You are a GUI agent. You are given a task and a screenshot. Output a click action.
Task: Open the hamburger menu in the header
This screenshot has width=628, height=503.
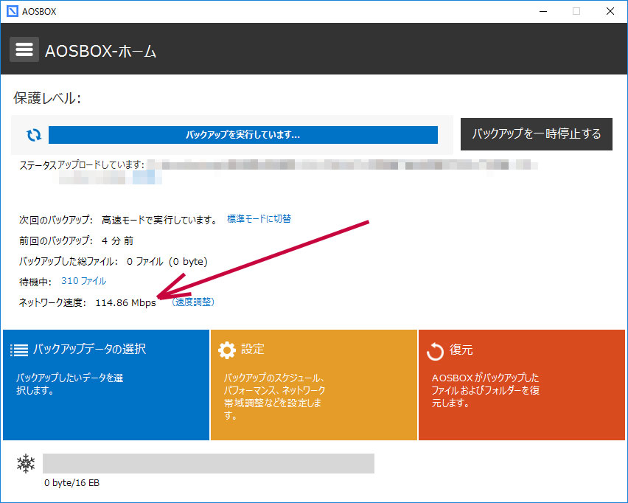click(24, 49)
